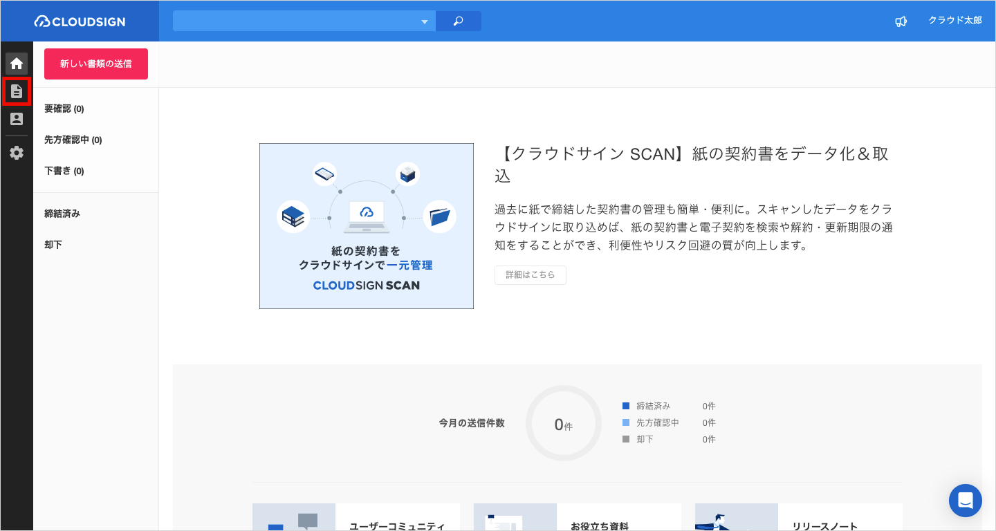Click 新しい書類の送信 button
The image size is (996, 531).
pyautogui.click(x=96, y=64)
